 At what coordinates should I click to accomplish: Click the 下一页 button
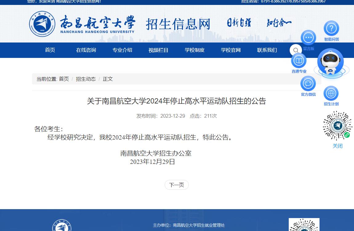pos(177,185)
